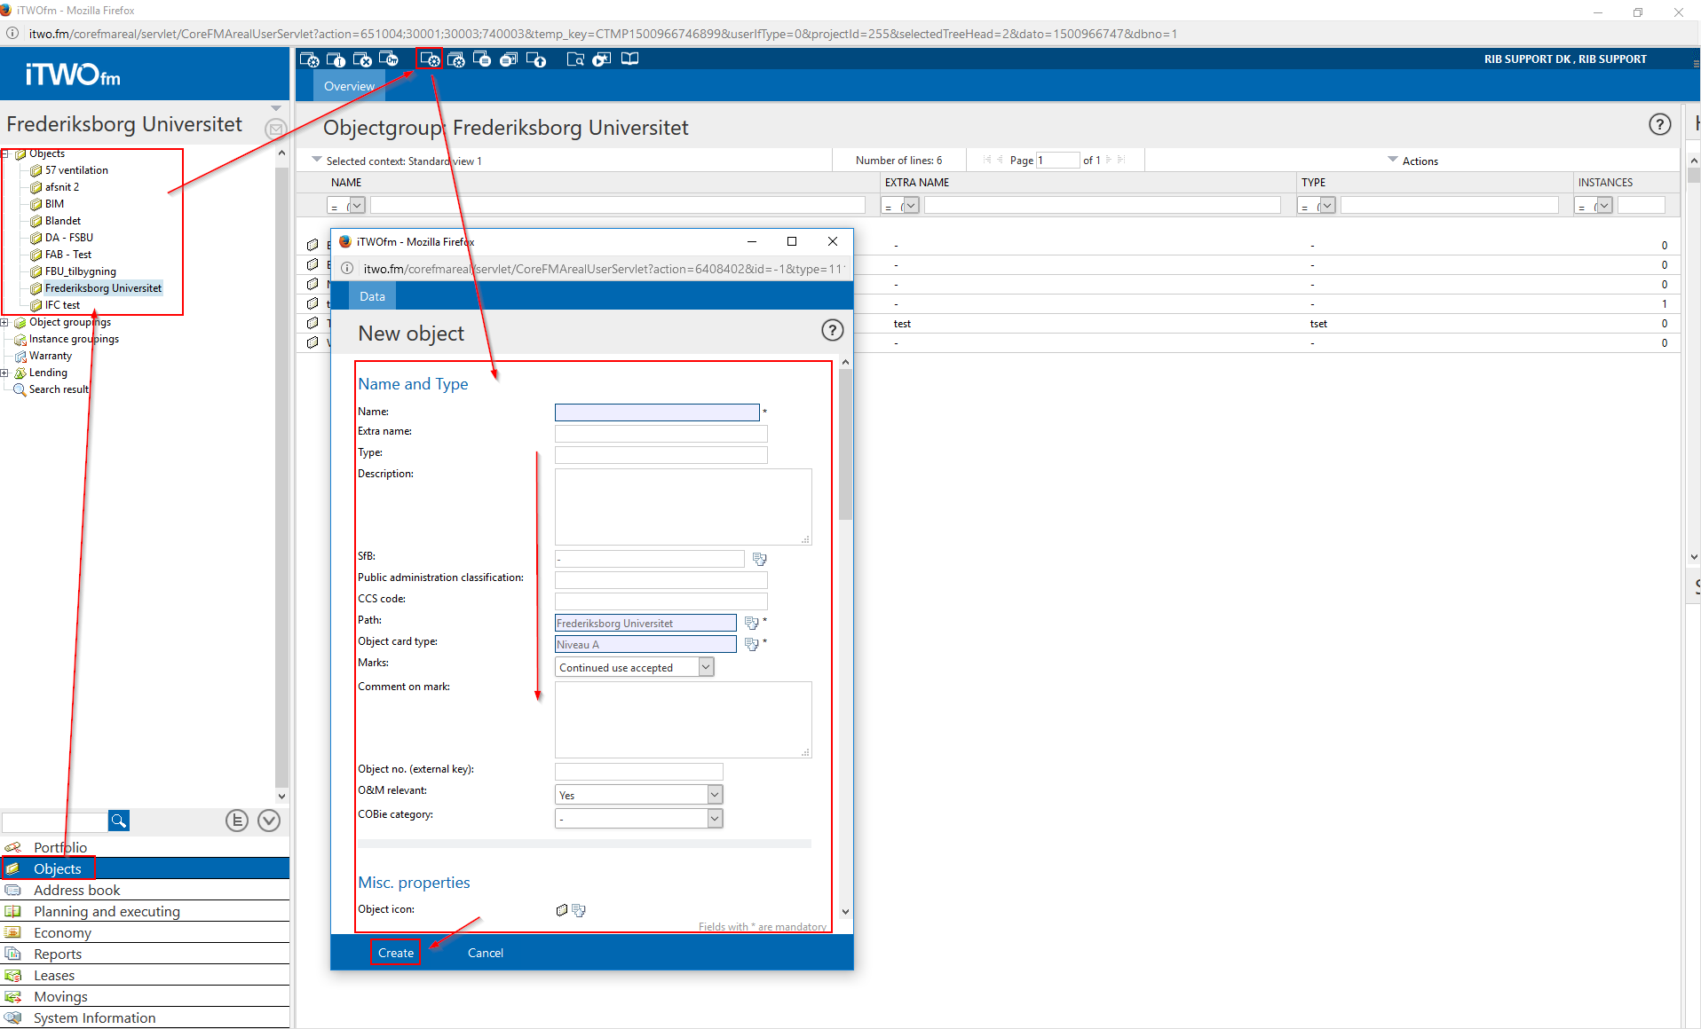
Task: Click the circled tree-view icon in the left panel
Action: tap(236, 821)
